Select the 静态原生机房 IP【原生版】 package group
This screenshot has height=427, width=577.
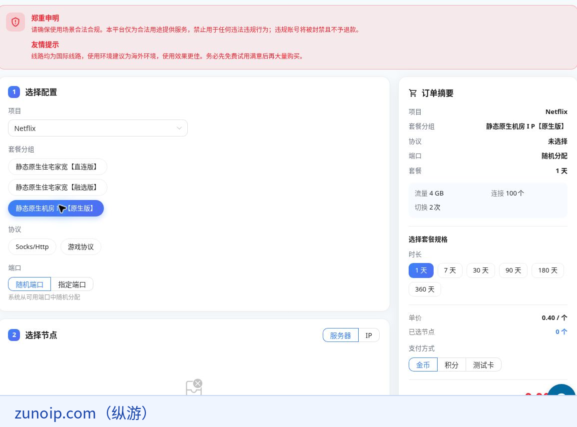pyautogui.click(x=56, y=208)
